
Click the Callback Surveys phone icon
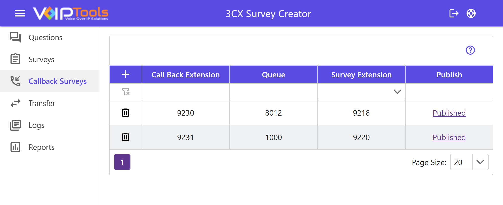pyautogui.click(x=15, y=81)
